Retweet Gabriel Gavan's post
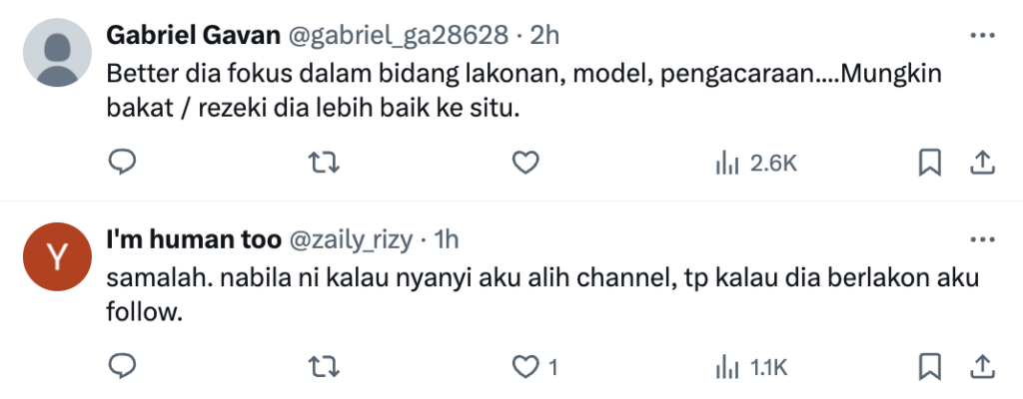 coord(324,163)
